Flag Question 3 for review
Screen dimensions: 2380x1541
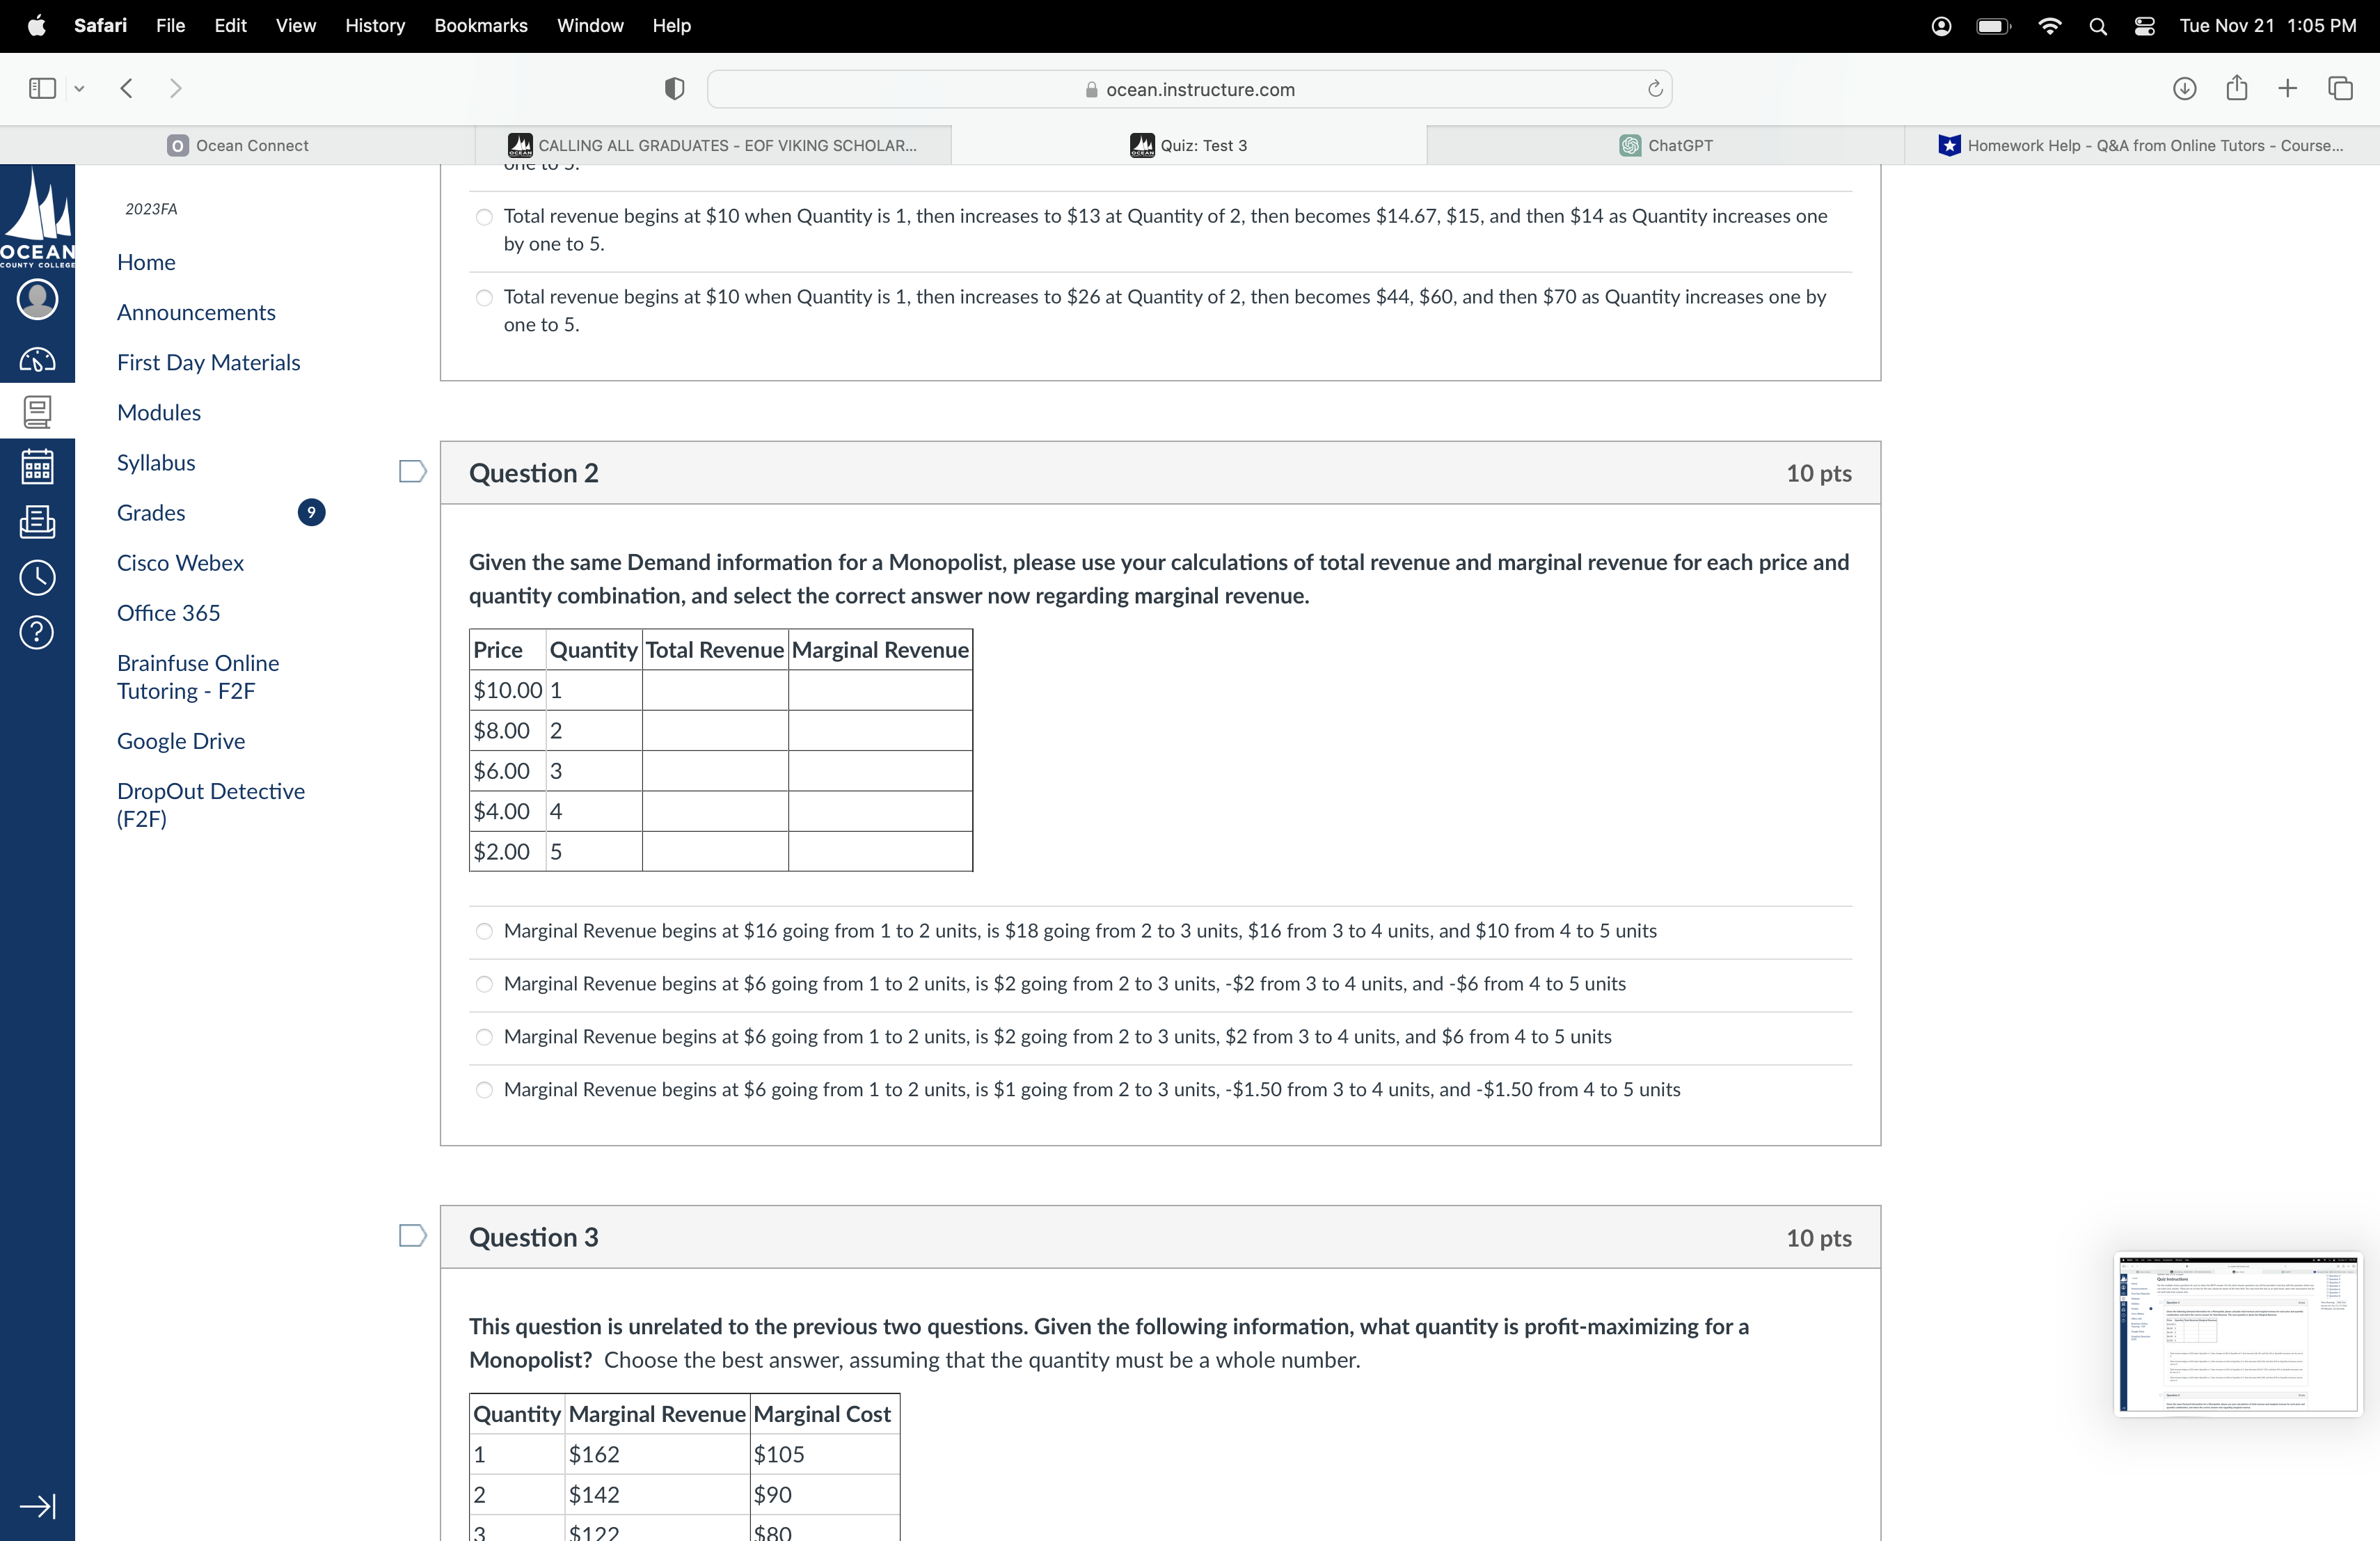(x=412, y=1236)
